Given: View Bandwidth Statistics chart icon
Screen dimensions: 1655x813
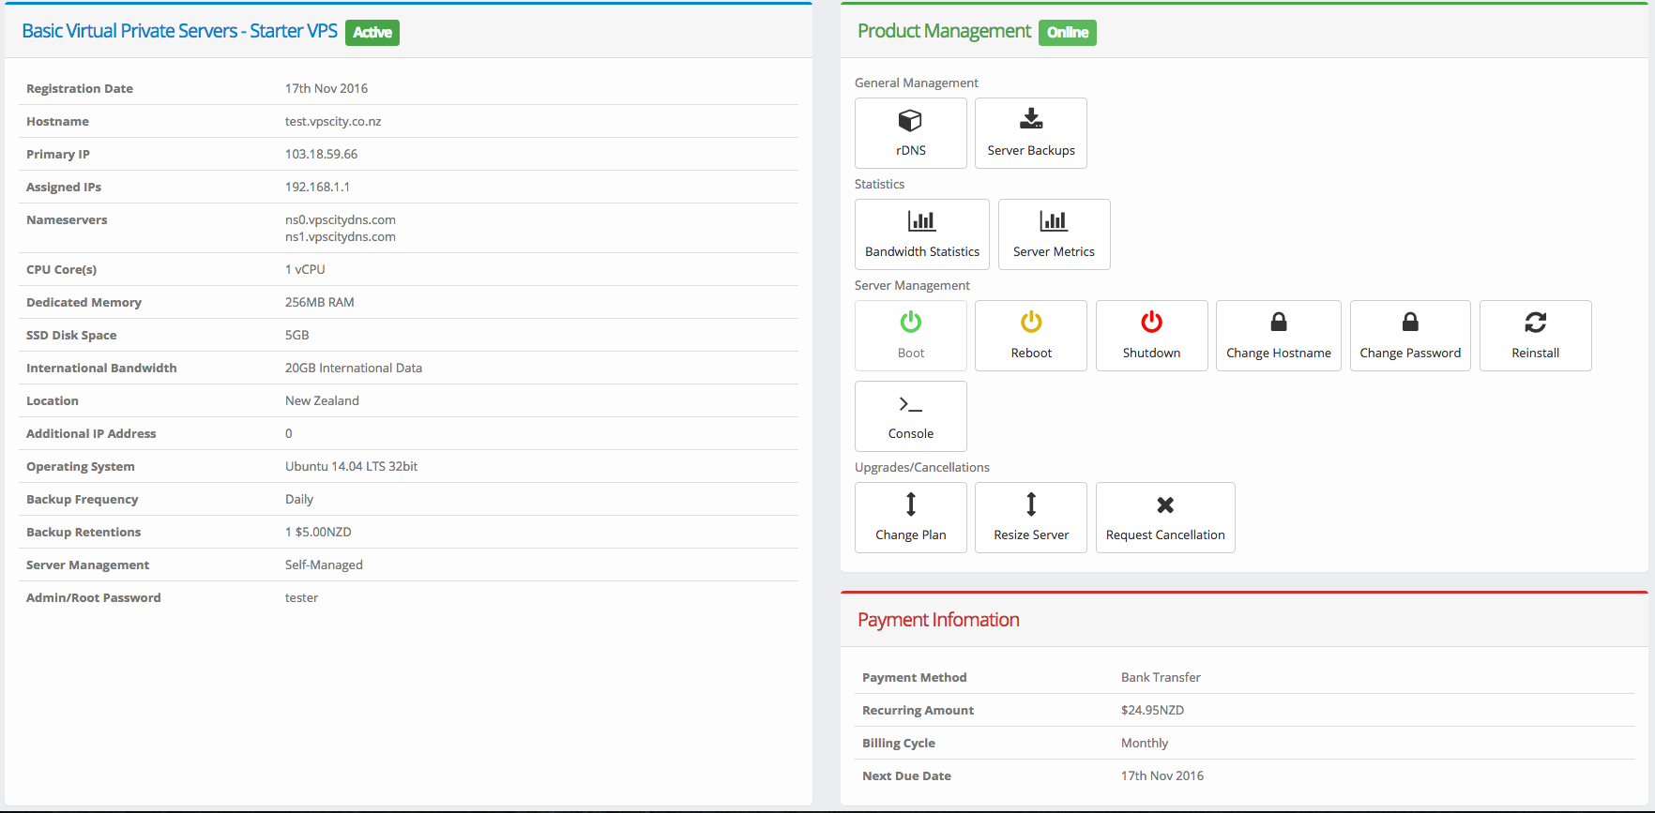Looking at the screenshot, I should pos(921,221).
